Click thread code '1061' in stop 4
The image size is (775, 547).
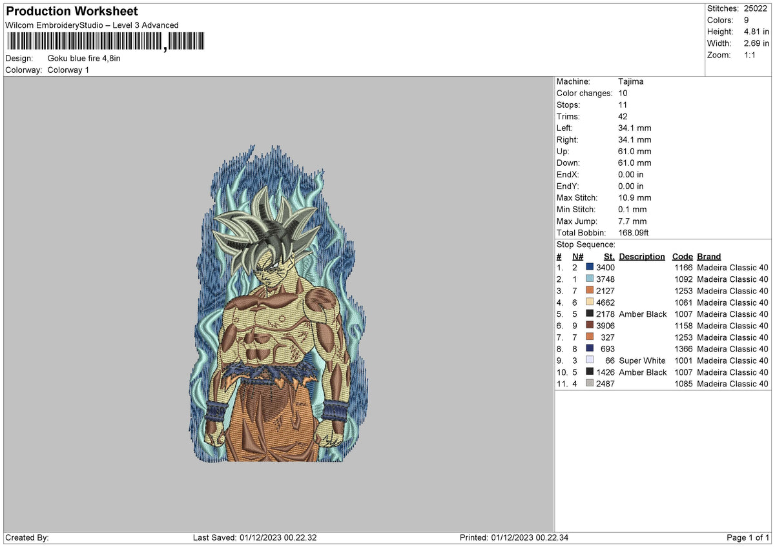(683, 302)
